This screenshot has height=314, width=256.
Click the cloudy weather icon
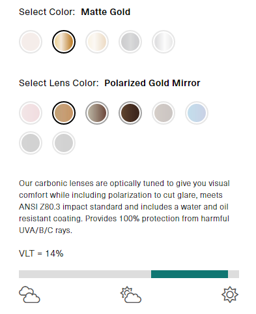(29, 294)
